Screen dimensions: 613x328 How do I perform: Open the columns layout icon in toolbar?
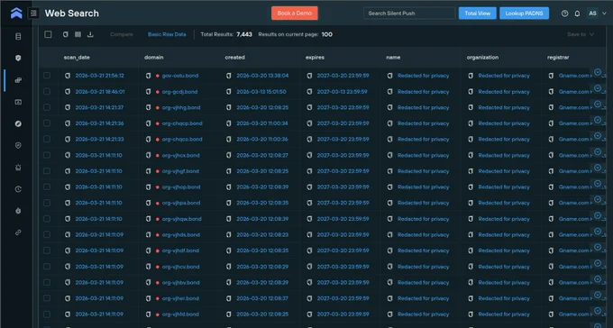pyautogui.click(x=78, y=34)
